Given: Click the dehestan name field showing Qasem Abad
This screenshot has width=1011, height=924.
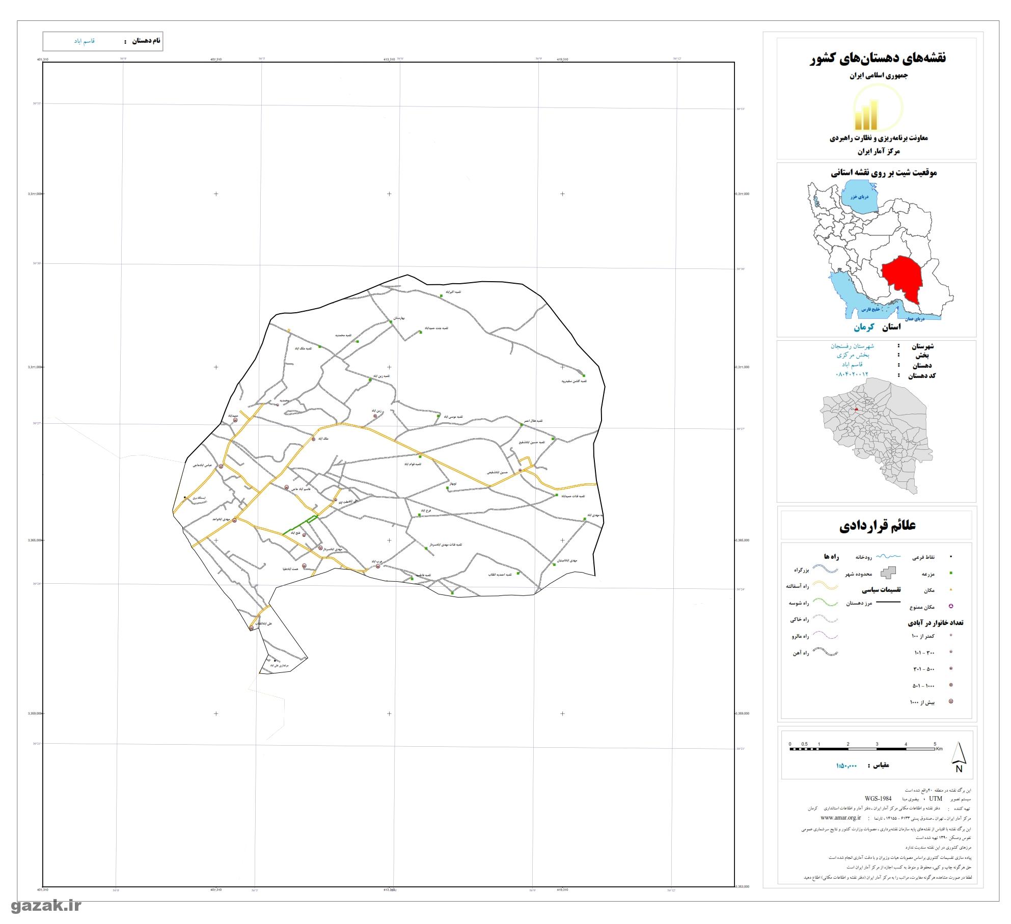Looking at the screenshot, I should 84,41.
